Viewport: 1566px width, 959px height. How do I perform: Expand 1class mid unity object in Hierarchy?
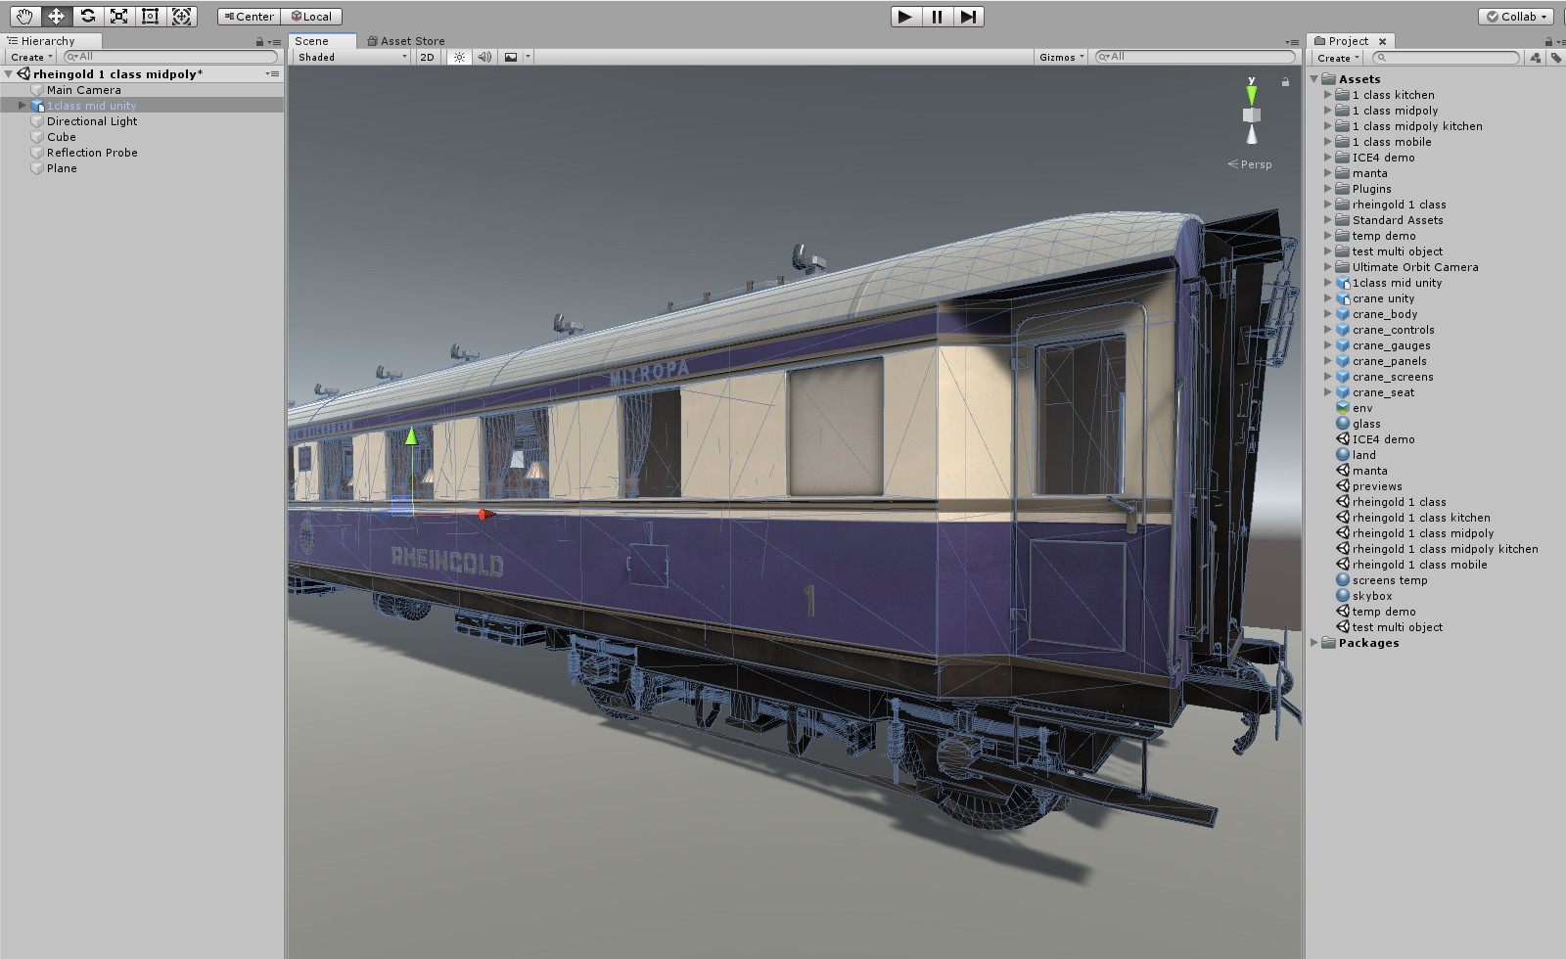22,106
